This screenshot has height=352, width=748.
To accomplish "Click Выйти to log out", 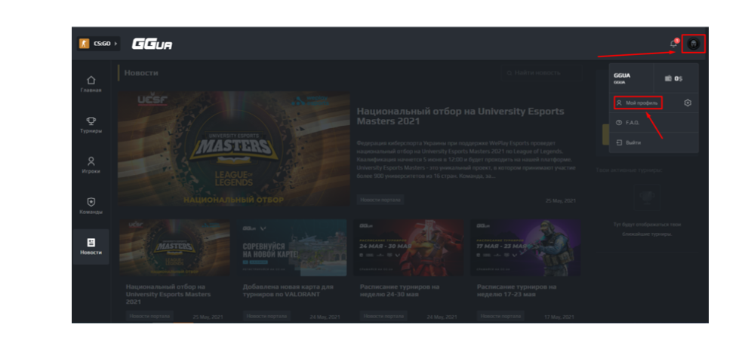I will click(633, 142).
